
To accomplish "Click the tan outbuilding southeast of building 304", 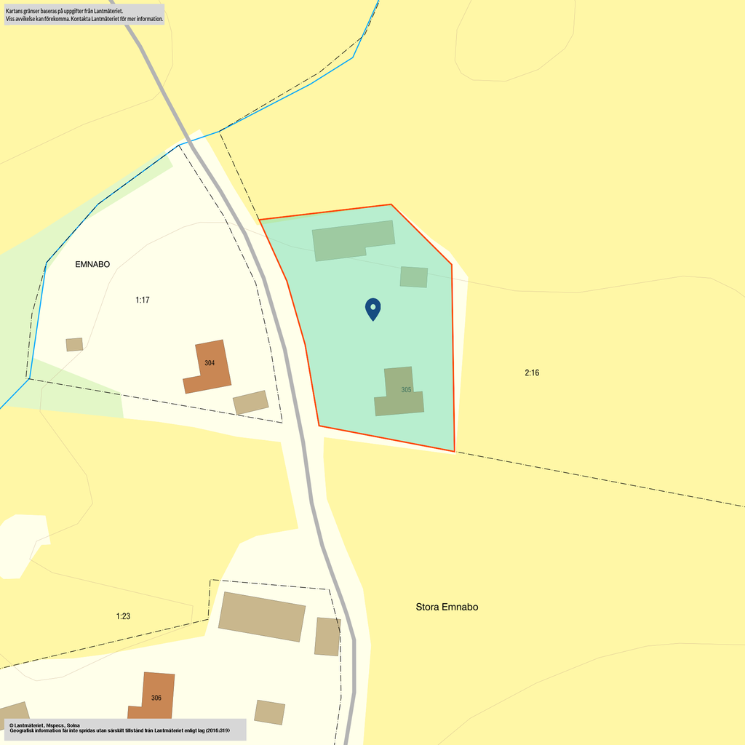I will [250, 402].
